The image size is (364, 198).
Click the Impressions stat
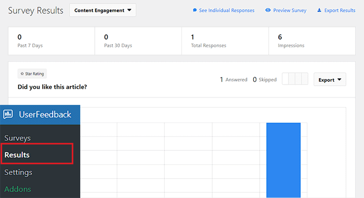point(312,41)
